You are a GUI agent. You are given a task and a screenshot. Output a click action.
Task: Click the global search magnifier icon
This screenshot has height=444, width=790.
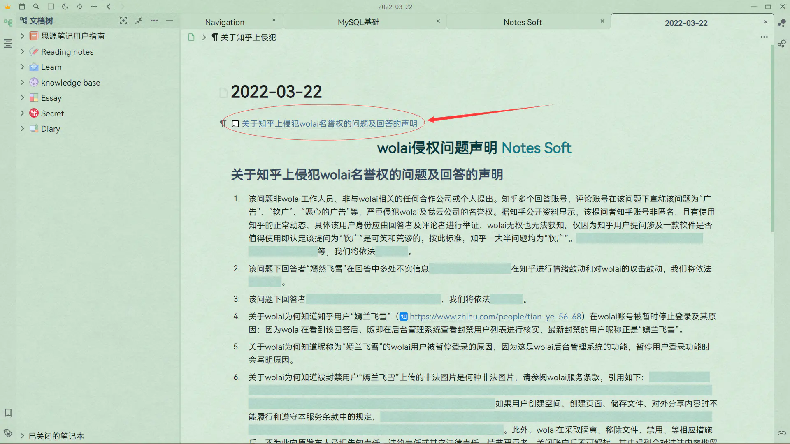pyautogui.click(x=36, y=7)
